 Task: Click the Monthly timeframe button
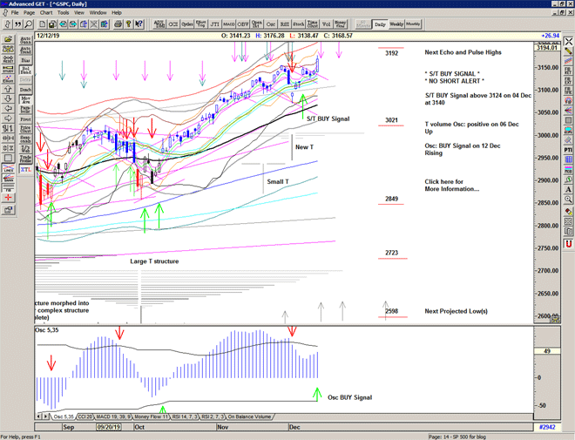(413, 24)
